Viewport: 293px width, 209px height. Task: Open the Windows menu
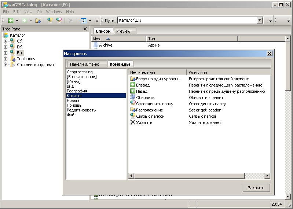[54, 12]
